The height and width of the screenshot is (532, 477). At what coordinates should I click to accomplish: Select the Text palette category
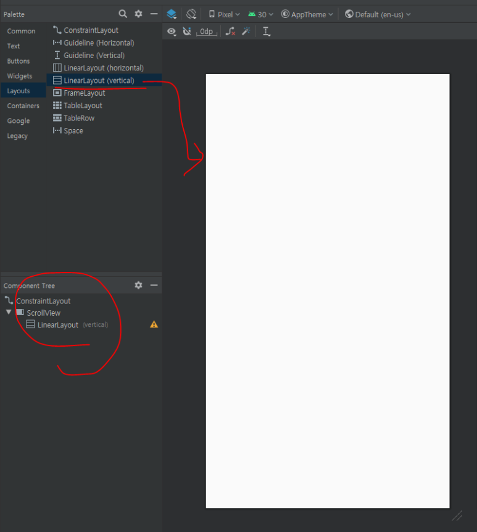point(14,46)
